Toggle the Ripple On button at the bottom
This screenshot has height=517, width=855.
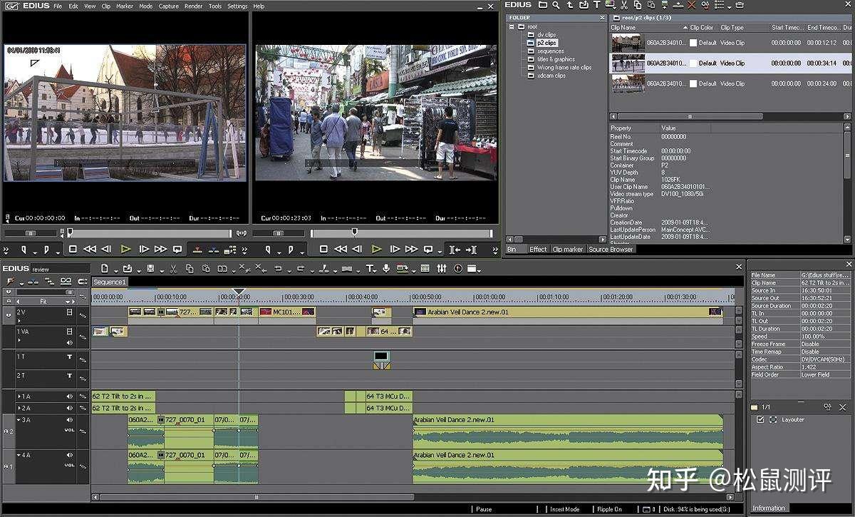(x=609, y=509)
